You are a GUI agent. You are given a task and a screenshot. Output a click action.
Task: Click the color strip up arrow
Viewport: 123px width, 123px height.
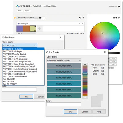pyautogui.click(x=85, y=64)
